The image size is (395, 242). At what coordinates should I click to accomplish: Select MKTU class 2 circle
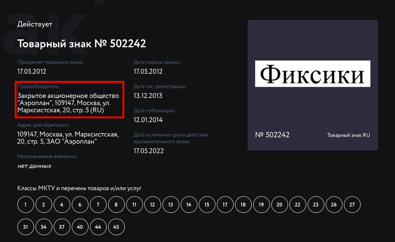43,204
